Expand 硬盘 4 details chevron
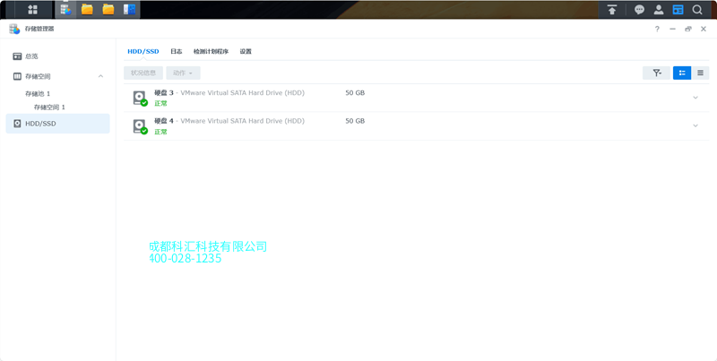The height and width of the screenshot is (361, 717). pyautogui.click(x=695, y=125)
